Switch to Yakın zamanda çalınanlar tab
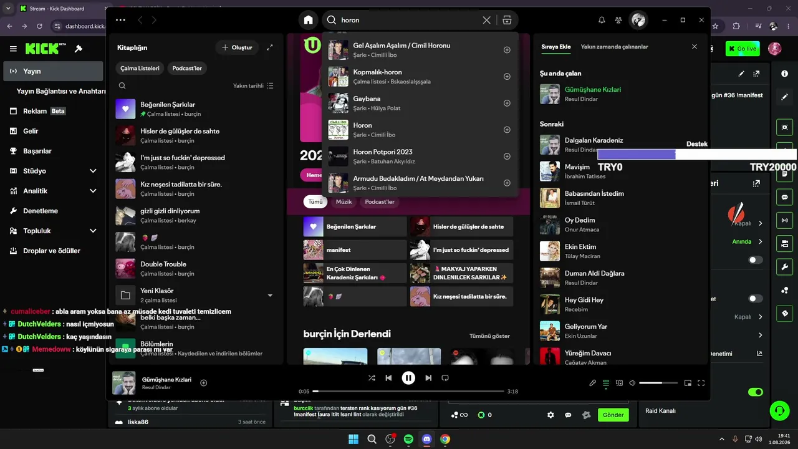The image size is (798, 449). pyautogui.click(x=614, y=47)
